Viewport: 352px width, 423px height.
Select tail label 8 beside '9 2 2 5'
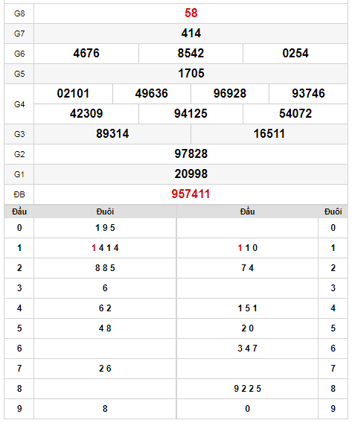[333, 389]
